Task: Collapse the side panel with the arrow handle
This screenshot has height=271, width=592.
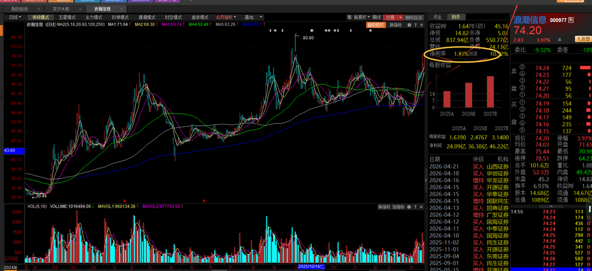Action: pos(426,180)
